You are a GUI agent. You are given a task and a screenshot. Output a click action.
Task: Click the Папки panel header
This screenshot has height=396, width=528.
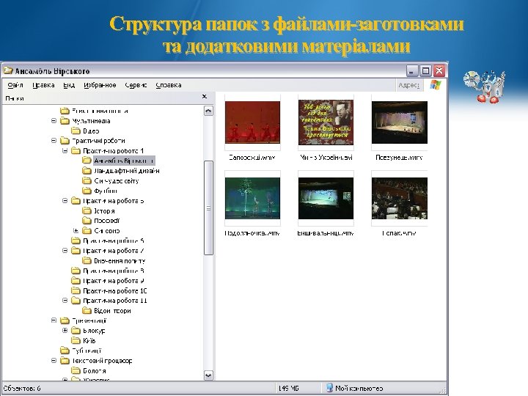[x=15, y=98]
